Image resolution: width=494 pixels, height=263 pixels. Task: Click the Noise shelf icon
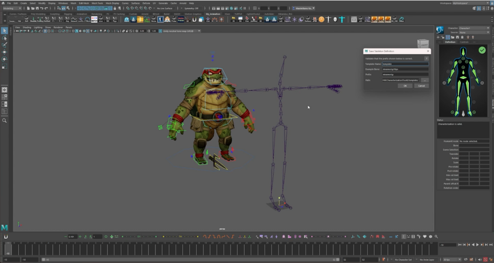pos(153,20)
